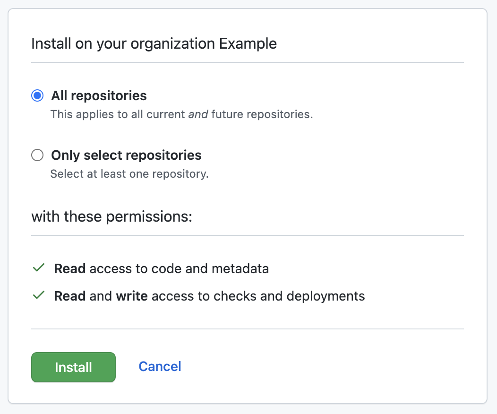The height and width of the screenshot is (414, 497).
Task: Click the "with these permissions:" heading
Action: coord(111,217)
